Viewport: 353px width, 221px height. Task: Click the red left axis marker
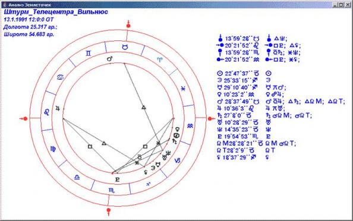click(x=24, y=119)
